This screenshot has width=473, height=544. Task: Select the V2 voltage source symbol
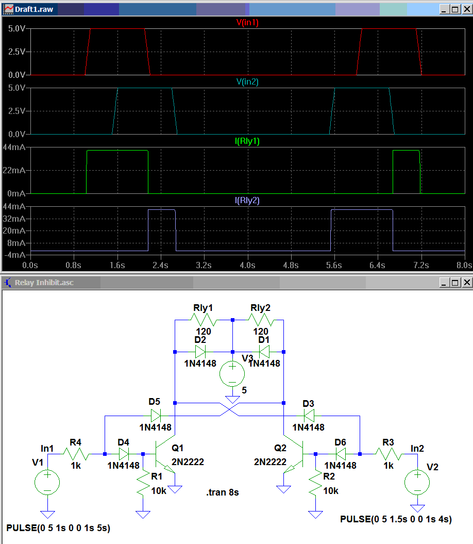417,482
